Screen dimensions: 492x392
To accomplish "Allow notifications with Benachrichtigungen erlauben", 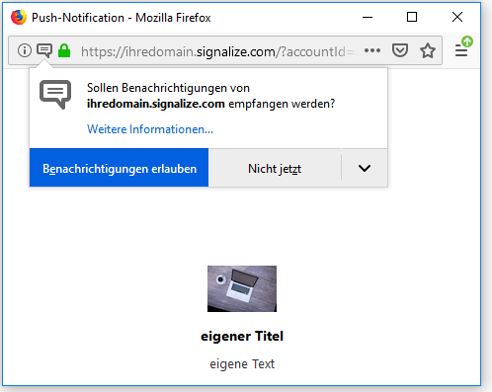I will coord(119,168).
